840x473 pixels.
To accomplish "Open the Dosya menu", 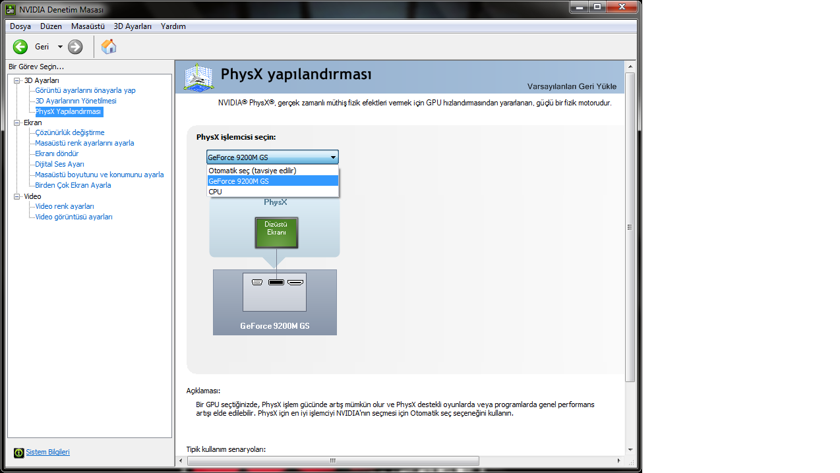I will click(x=20, y=26).
